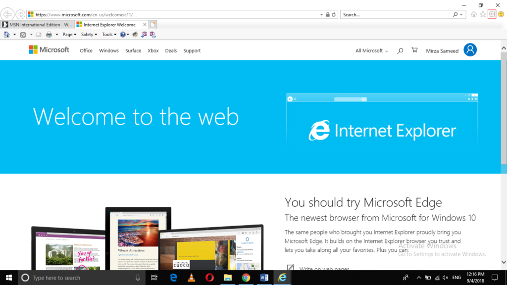507x285 pixels.
Task: Click the browser Back arrow button
Action: tap(7, 14)
